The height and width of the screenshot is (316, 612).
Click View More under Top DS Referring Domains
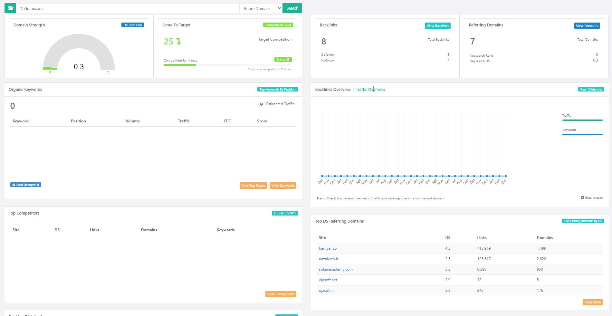coord(593,302)
